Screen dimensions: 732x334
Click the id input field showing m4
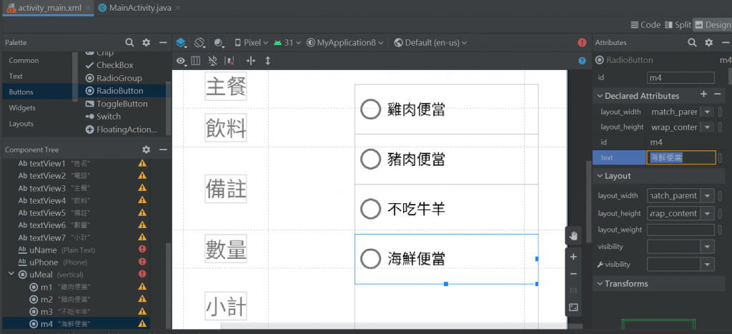(681, 77)
